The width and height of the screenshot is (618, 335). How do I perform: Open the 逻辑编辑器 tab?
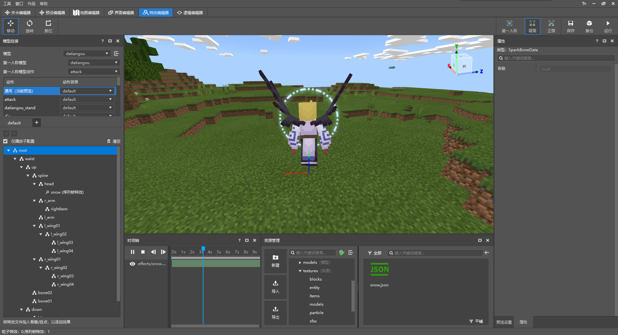pos(190,13)
